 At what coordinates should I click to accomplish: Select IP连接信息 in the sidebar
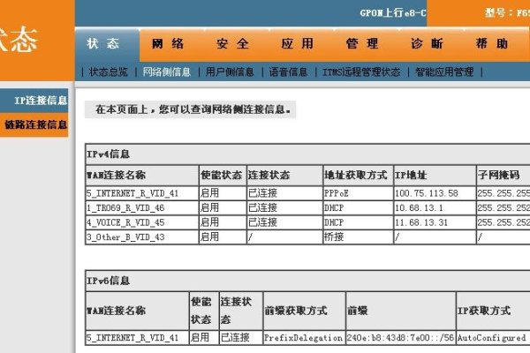(x=34, y=101)
